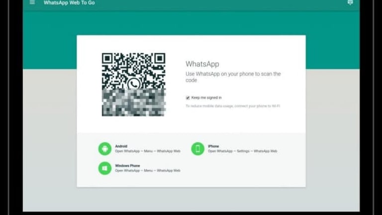Click the WhatsApp QR code image
This screenshot has height=215, width=382.
pyautogui.click(x=133, y=84)
